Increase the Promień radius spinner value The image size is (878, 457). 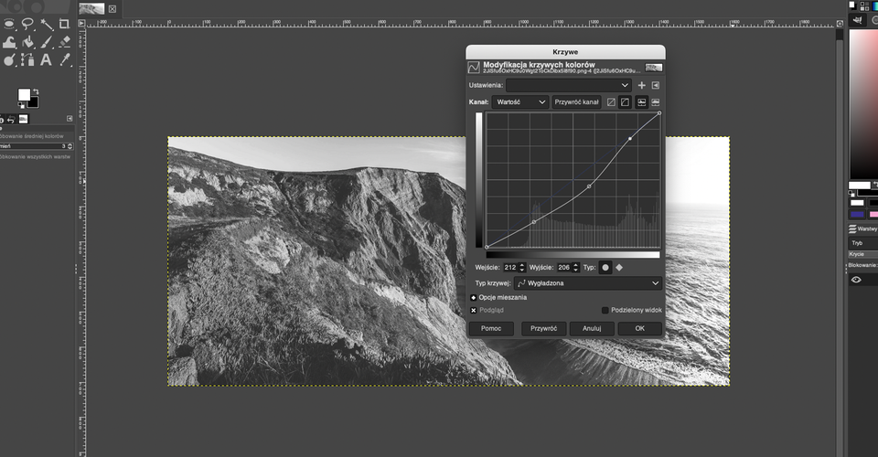pyautogui.click(x=70, y=144)
